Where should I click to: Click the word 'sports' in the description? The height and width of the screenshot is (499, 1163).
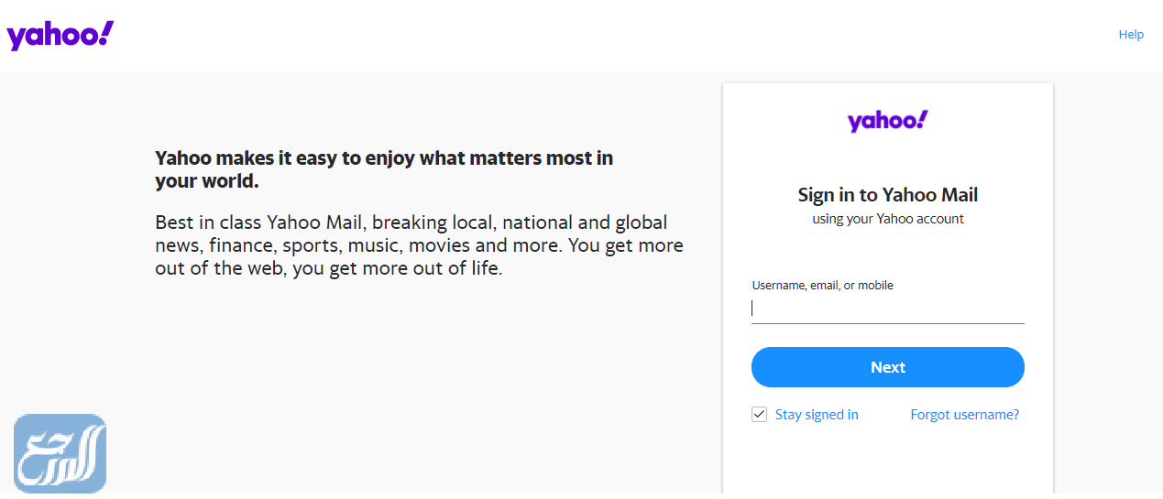pyautogui.click(x=310, y=245)
